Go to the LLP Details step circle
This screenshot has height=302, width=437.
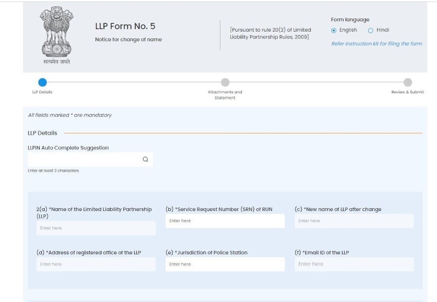(x=42, y=82)
